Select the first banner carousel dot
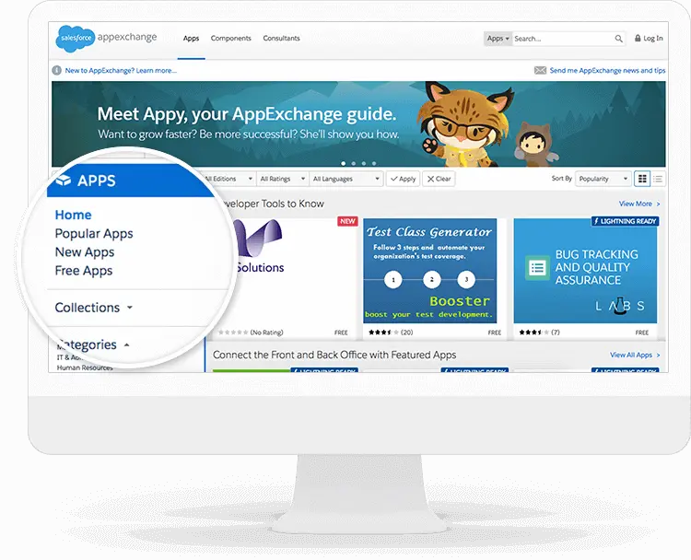This screenshot has width=691, height=560. (x=344, y=163)
